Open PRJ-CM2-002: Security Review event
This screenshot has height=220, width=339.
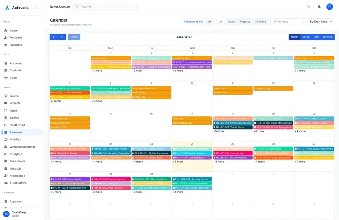192,179
